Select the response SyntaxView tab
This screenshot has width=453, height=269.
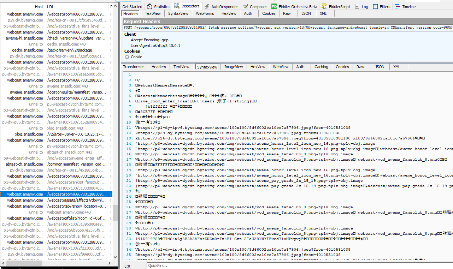click(207, 67)
